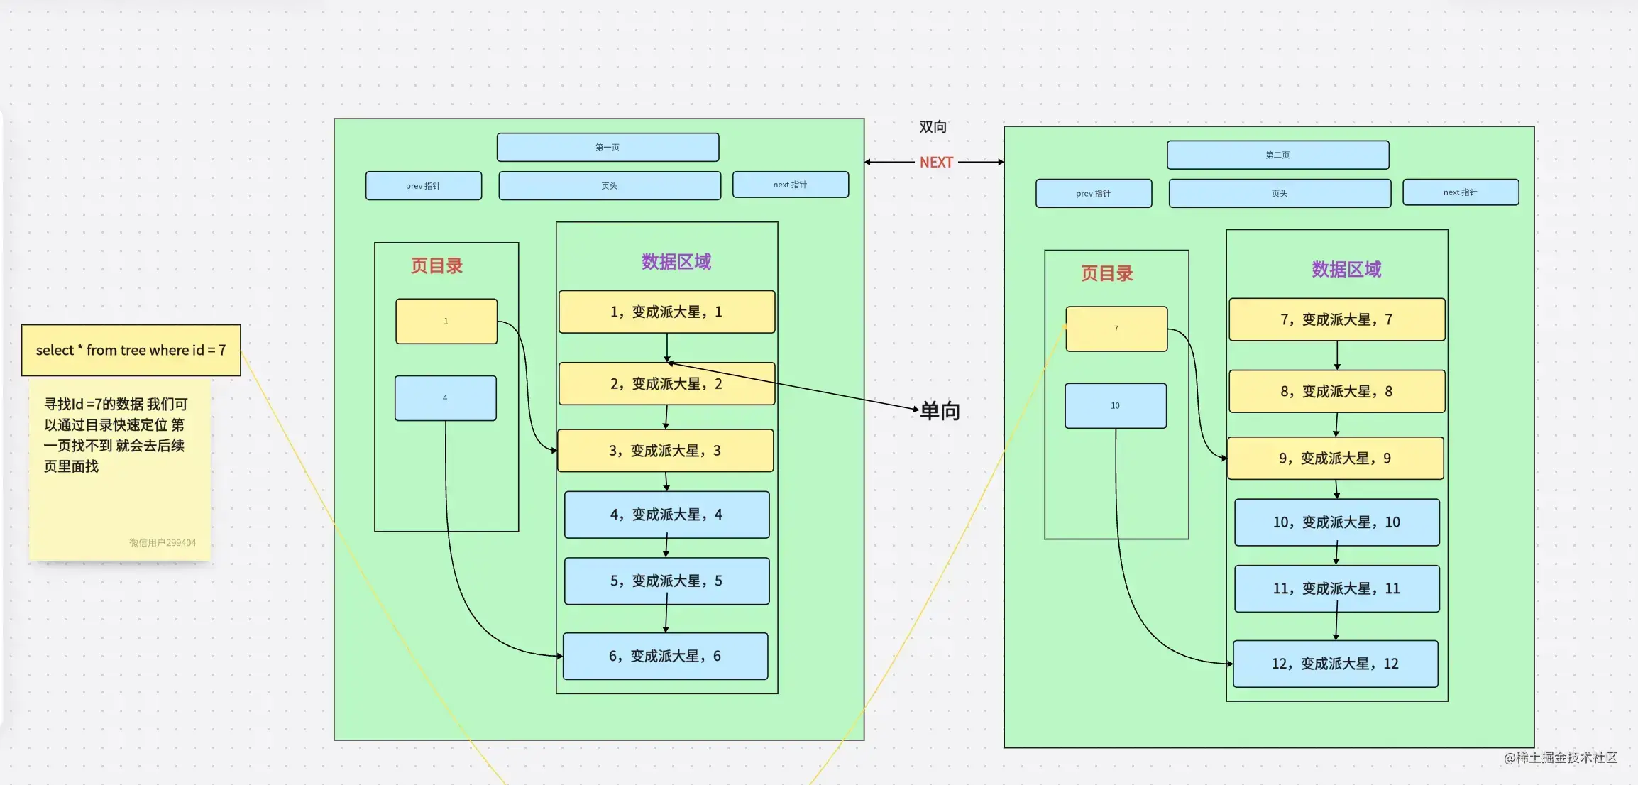This screenshot has height=785, width=1638.
Task: Click the '双向' text label
Action: tap(933, 126)
